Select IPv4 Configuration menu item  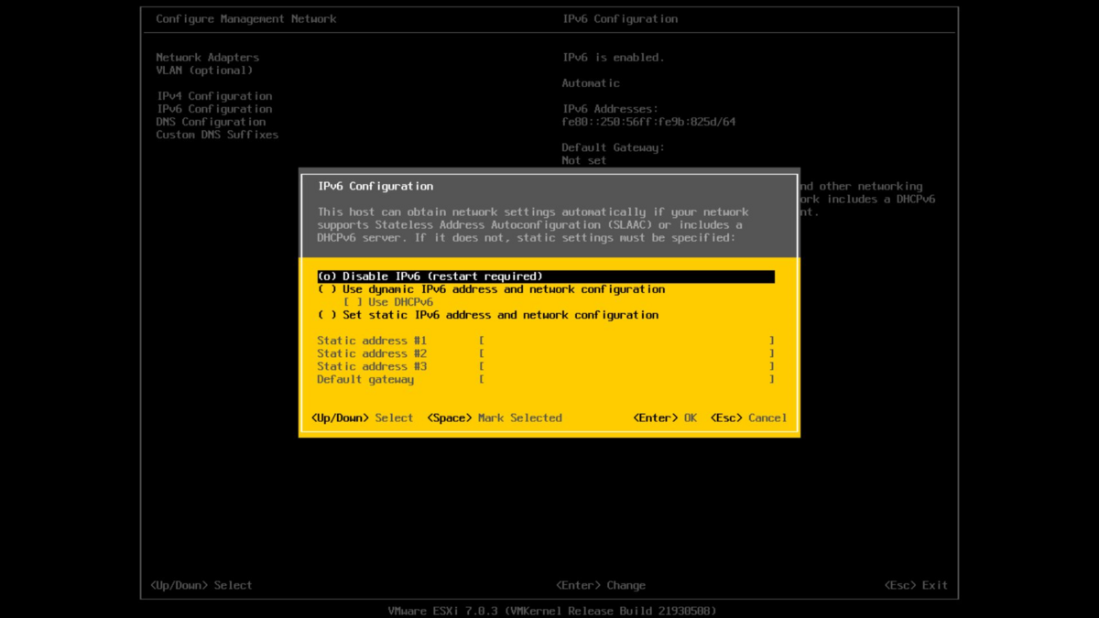(x=214, y=96)
